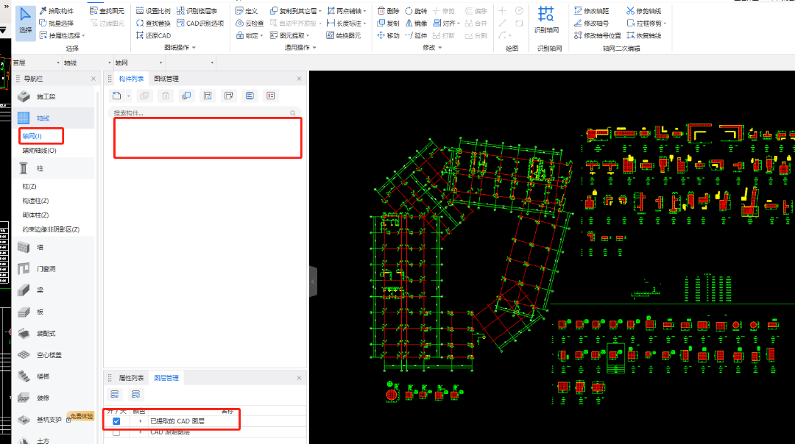Click 修改轴号位置 tool
This screenshot has width=795, height=444.
click(x=598, y=35)
